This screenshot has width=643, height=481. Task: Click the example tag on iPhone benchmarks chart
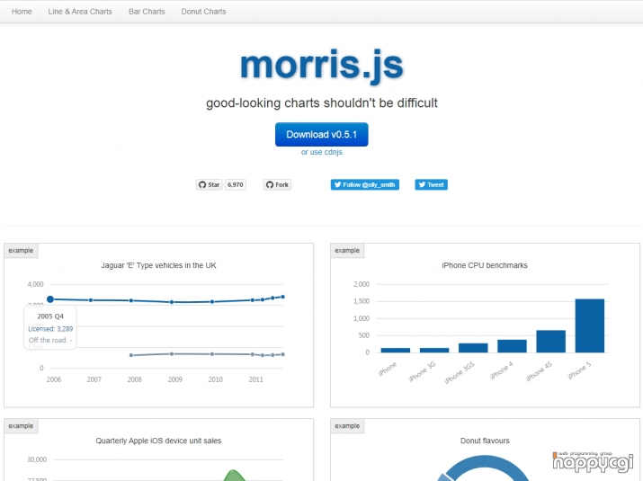tap(347, 251)
